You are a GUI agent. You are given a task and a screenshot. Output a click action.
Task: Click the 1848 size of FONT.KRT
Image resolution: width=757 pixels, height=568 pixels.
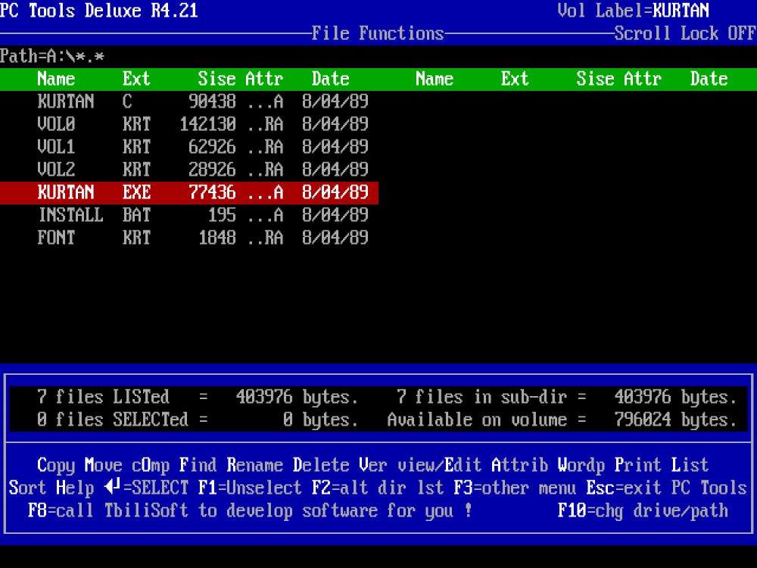[217, 238]
